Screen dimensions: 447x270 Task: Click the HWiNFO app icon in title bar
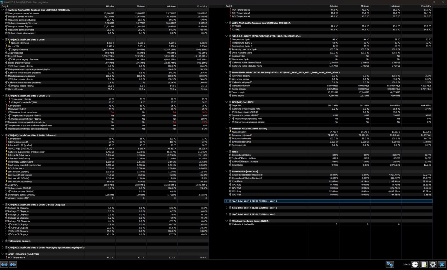tap(2, 2)
